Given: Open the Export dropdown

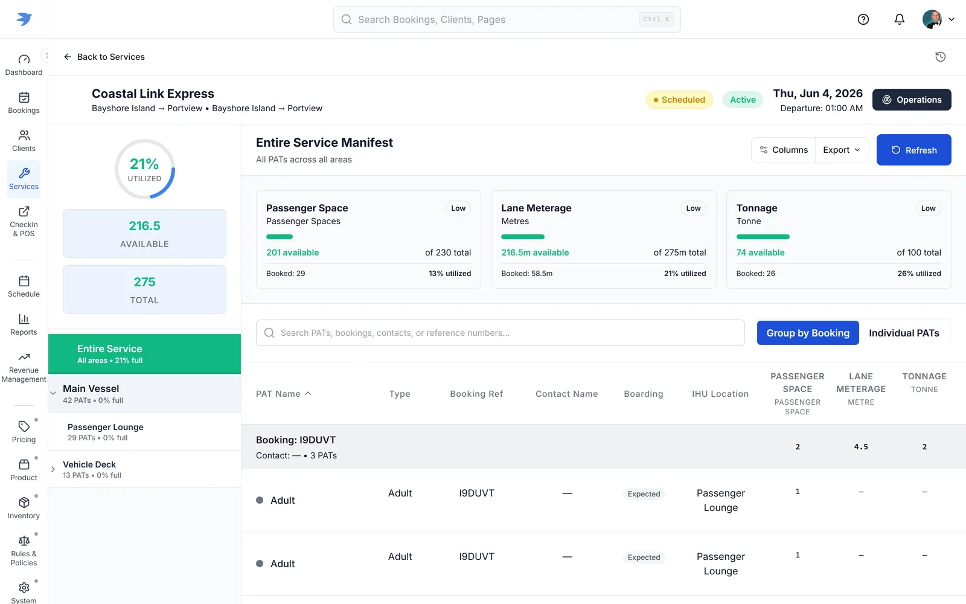Looking at the screenshot, I should point(842,150).
